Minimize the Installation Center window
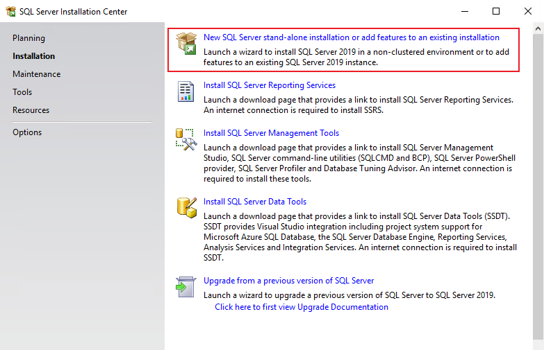 pos(463,12)
